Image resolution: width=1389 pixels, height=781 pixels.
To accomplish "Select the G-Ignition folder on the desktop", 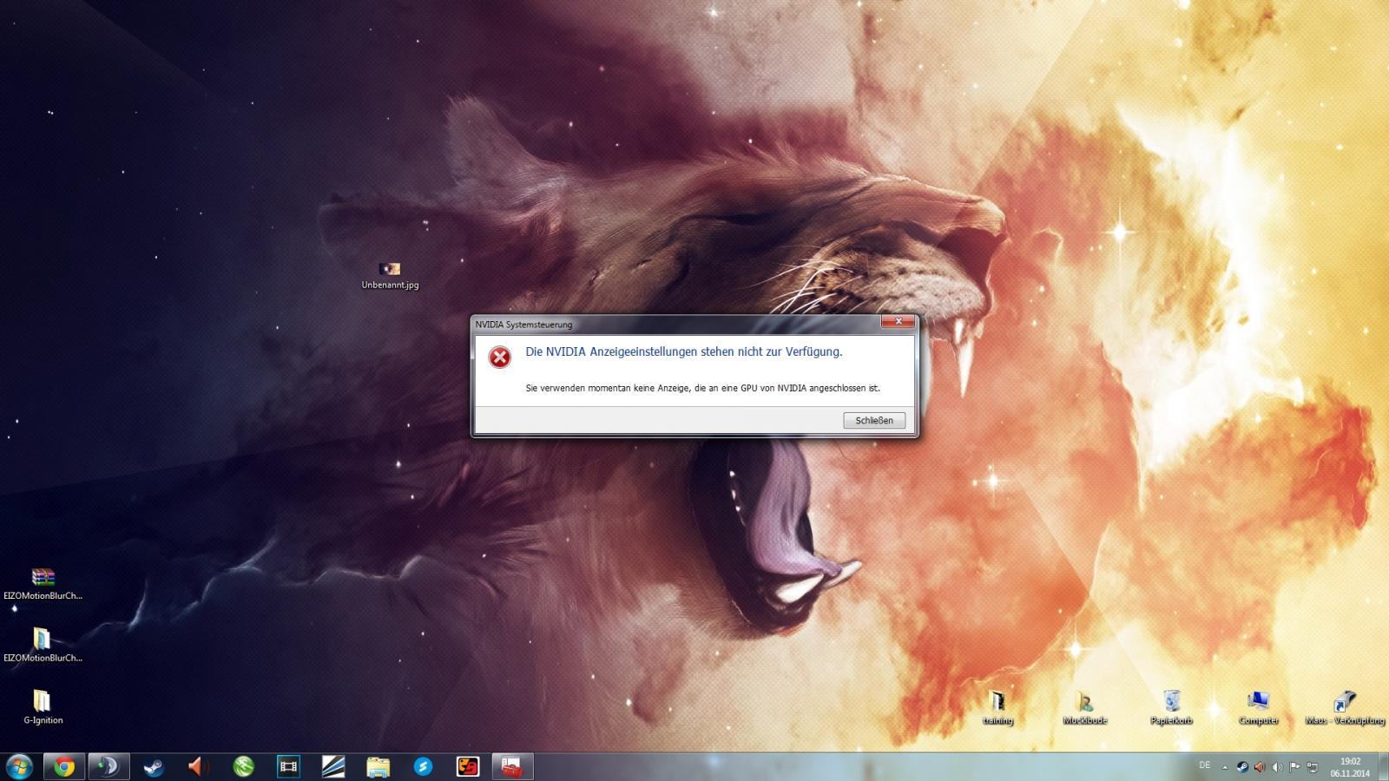I will pos(43,708).
